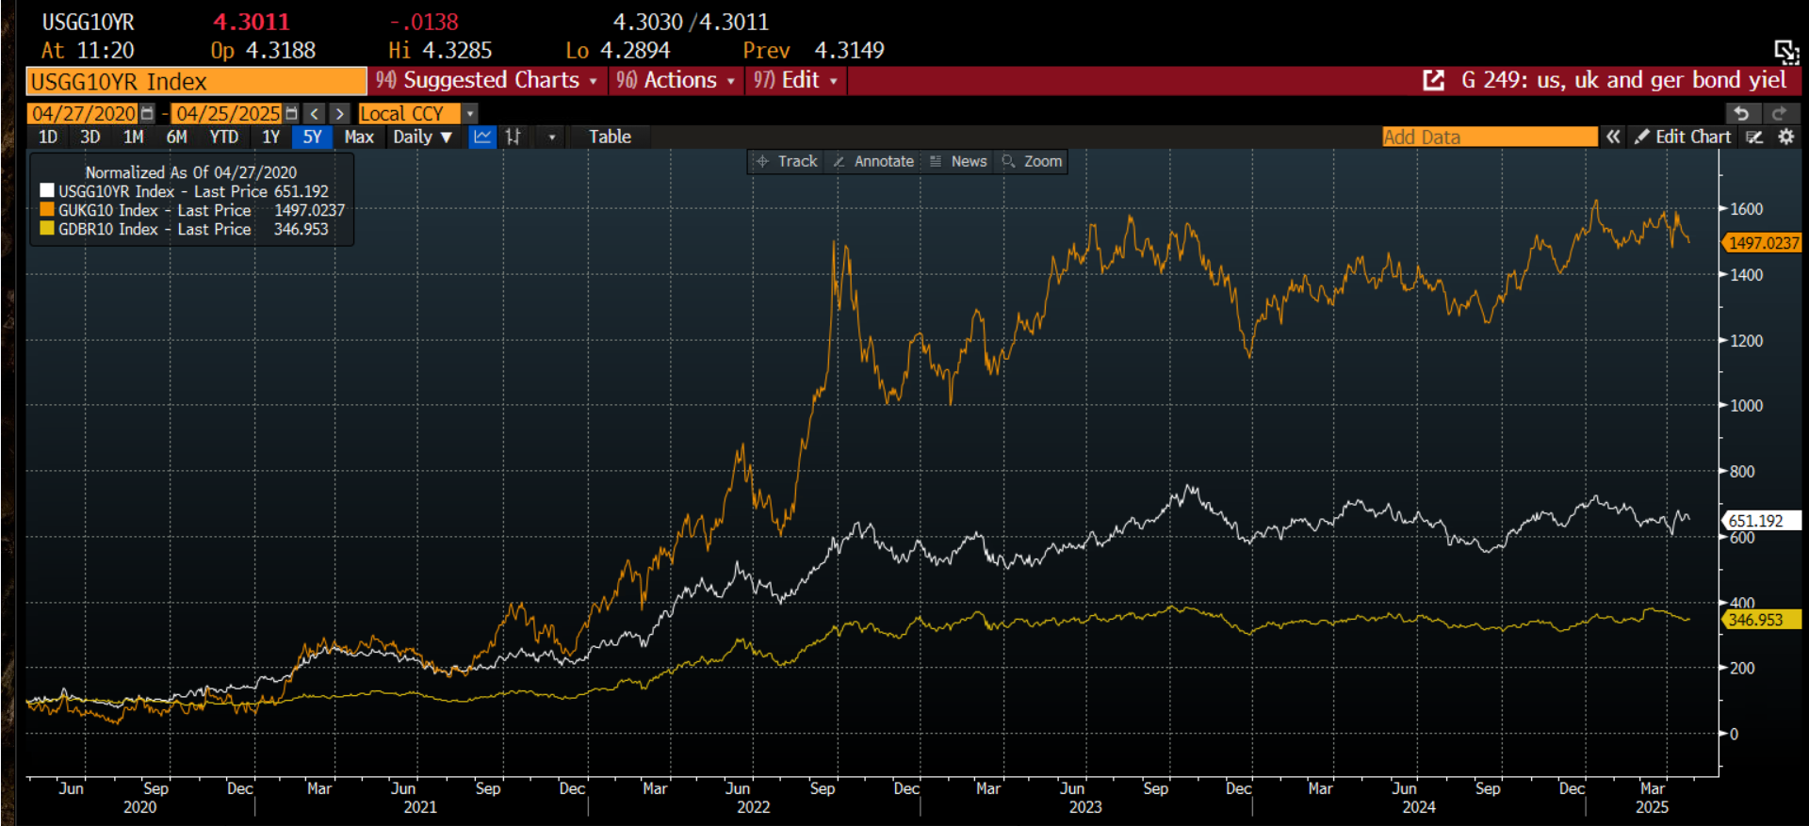Click the 2023 year label on the time axis
The width and height of the screenshot is (1809, 826).
pos(1085,807)
